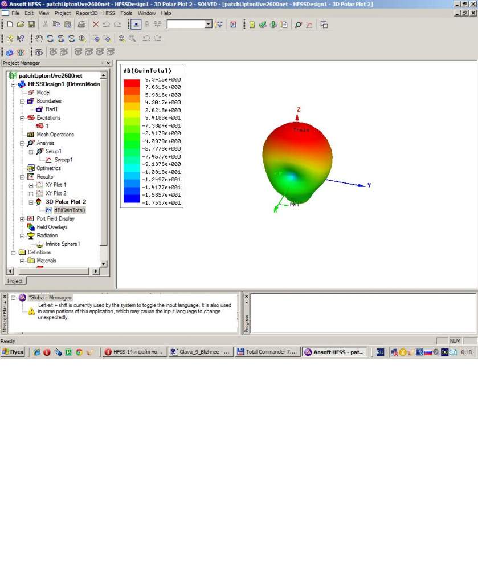Click the red X delete icon

(x=96, y=25)
